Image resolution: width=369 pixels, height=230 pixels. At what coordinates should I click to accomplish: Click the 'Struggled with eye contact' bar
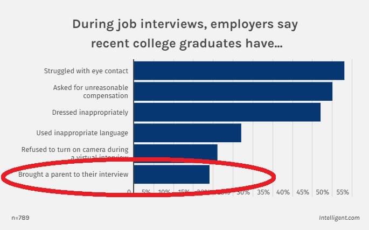click(x=239, y=71)
